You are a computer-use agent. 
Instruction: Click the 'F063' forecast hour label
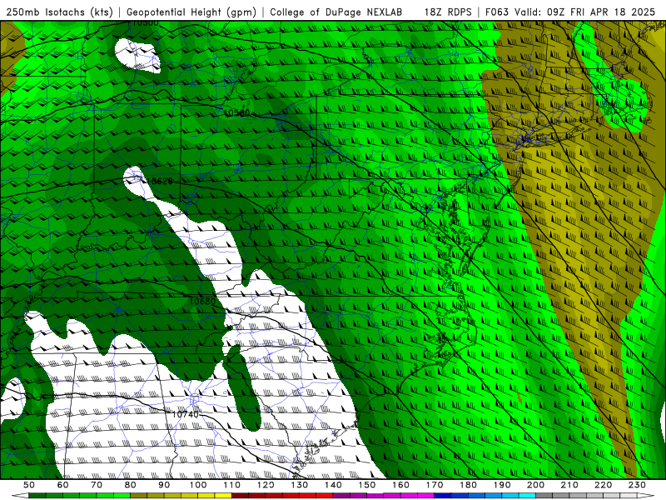tap(497, 12)
